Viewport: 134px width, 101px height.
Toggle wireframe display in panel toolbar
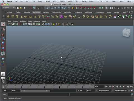click(x=43, y=24)
